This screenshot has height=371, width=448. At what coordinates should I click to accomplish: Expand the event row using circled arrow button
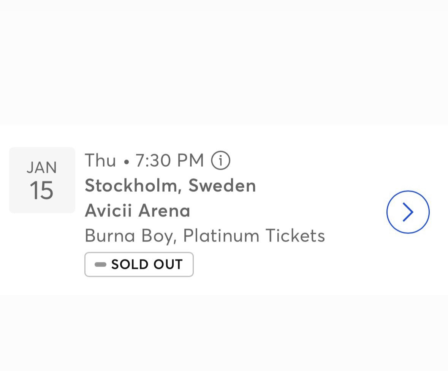[408, 212]
